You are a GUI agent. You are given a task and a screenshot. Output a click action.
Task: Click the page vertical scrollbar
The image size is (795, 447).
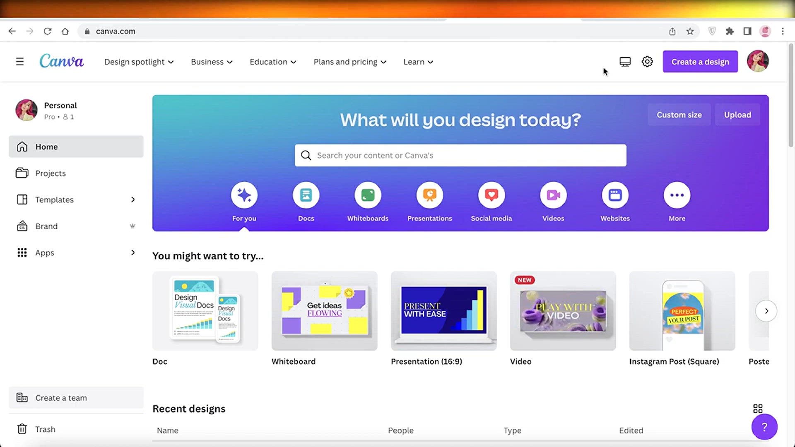pyautogui.click(x=790, y=95)
